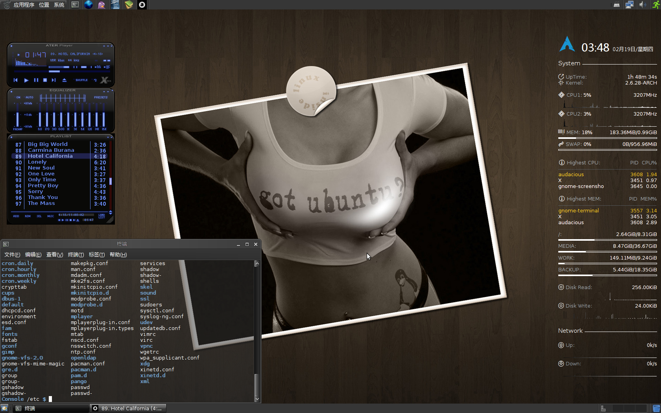Click the terminal scrollbar up arrow

click(257, 264)
